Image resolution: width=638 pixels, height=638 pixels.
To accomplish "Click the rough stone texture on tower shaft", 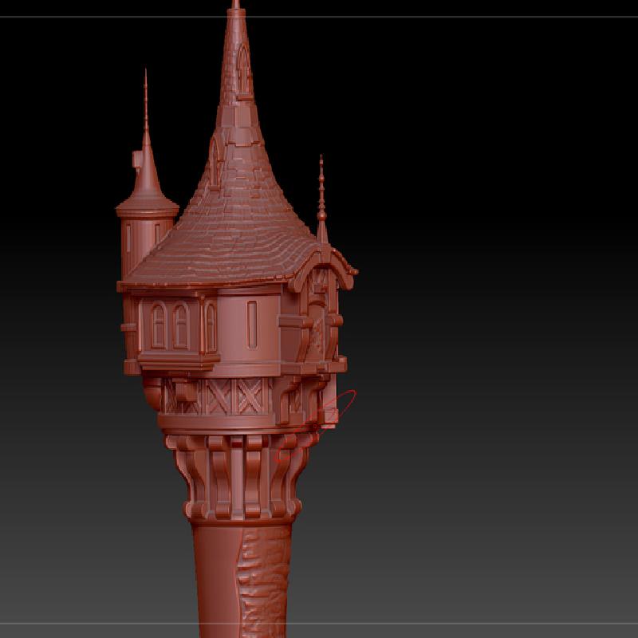I will click(263, 582).
